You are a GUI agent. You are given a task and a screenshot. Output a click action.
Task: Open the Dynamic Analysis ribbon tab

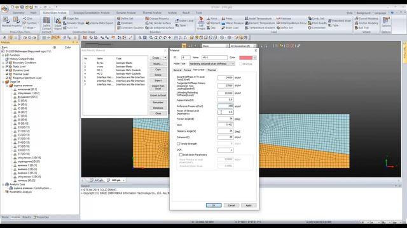[126, 13]
